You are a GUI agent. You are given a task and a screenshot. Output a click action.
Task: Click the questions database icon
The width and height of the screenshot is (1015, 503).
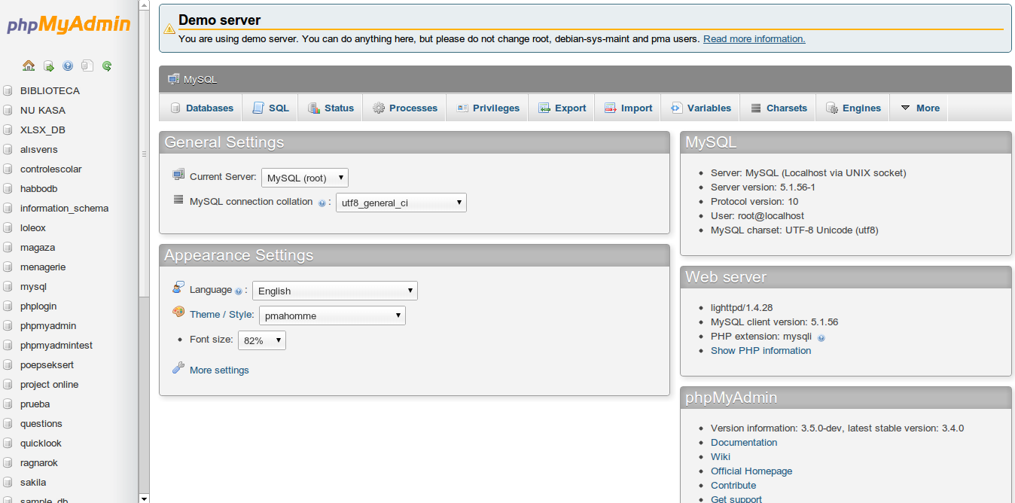point(8,424)
